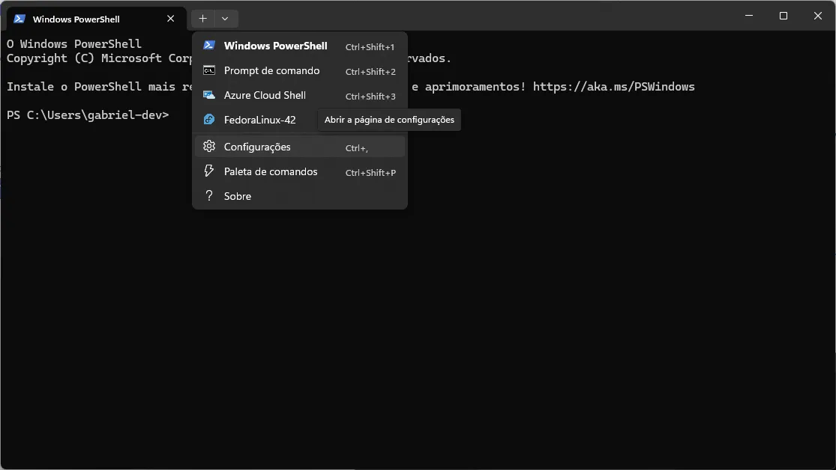Click the PowerShell icon in the tab
The height and width of the screenshot is (470, 836).
click(19, 19)
